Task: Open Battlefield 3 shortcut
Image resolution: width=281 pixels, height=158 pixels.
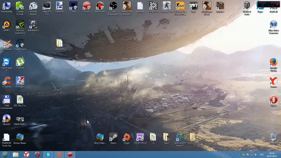Action: click(x=33, y=26)
